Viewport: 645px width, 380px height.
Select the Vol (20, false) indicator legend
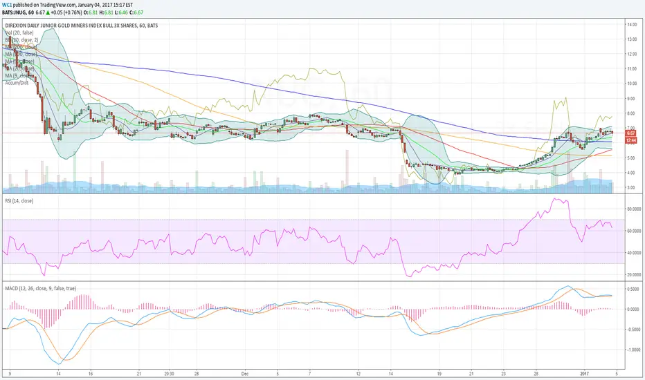(19, 32)
